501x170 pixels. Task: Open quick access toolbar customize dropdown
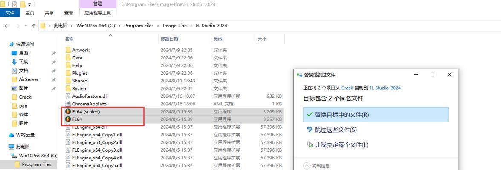point(30,4)
